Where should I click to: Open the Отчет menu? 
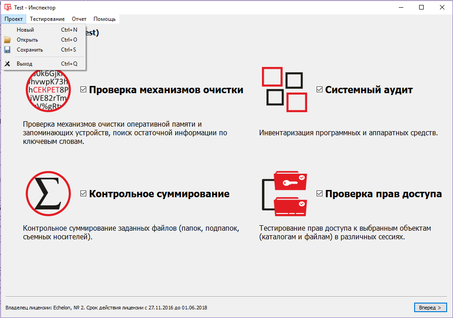[x=79, y=19]
